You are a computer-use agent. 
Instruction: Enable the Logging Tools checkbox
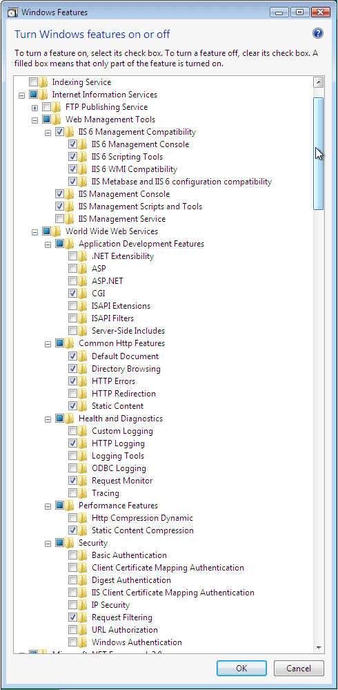click(72, 456)
